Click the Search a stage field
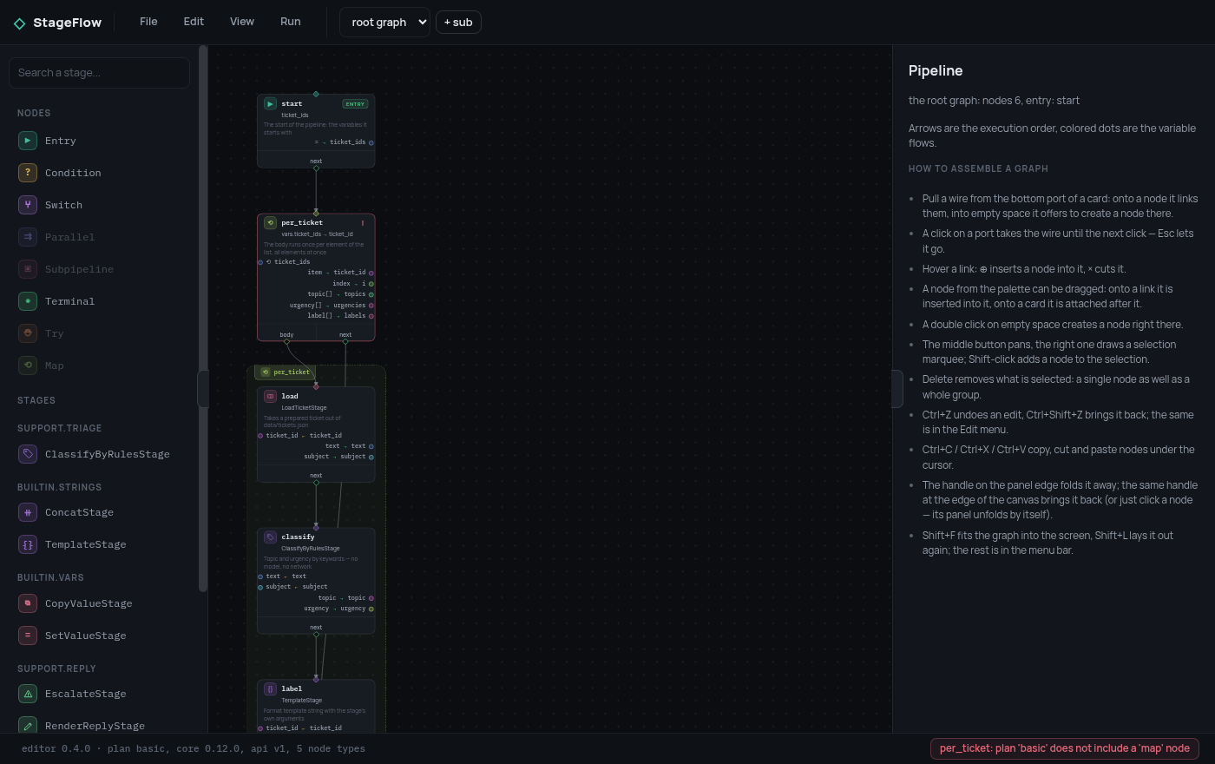The width and height of the screenshot is (1215, 764). [99, 73]
